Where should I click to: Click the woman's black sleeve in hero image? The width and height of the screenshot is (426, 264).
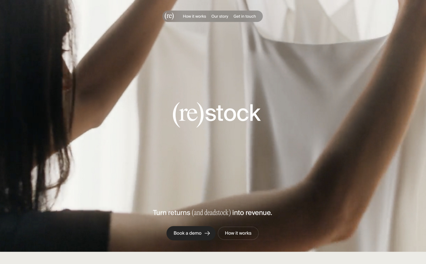53,231
